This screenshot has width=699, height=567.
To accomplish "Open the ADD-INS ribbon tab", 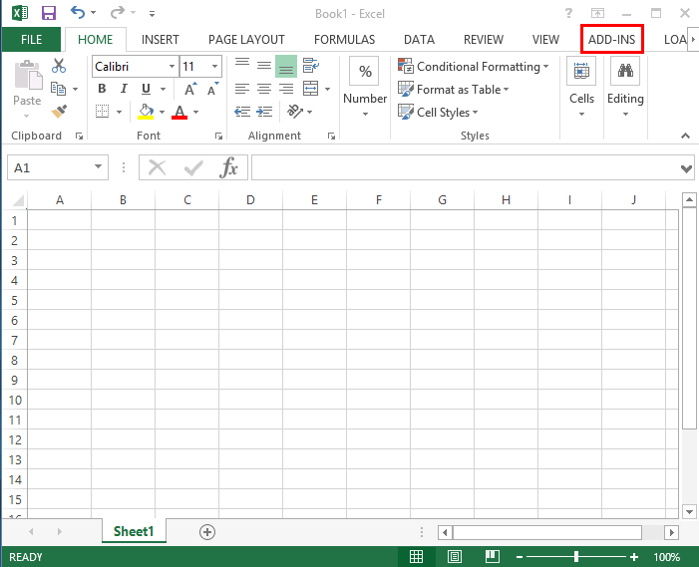I will (x=612, y=39).
